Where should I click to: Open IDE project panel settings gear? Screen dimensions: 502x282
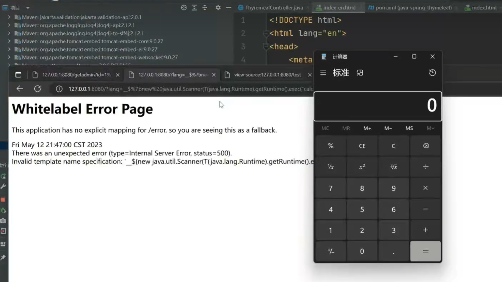click(x=218, y=8)
